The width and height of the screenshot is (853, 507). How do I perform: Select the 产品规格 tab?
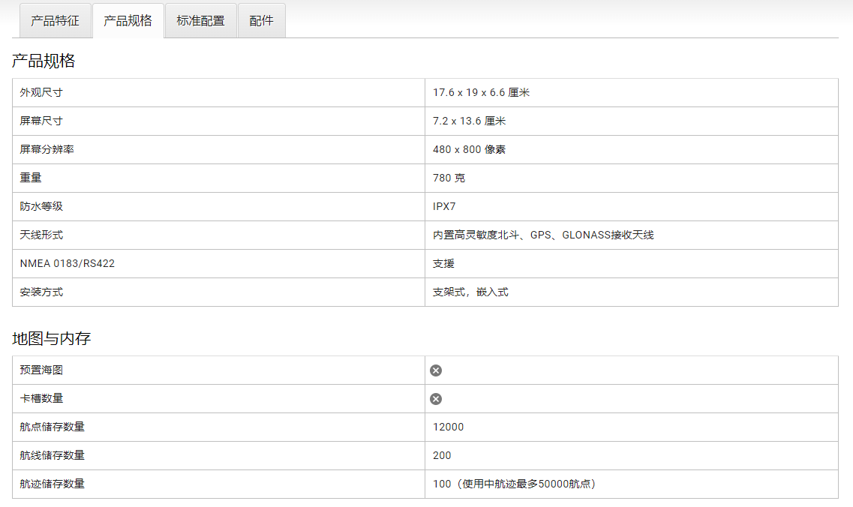[x=128, y=21]
